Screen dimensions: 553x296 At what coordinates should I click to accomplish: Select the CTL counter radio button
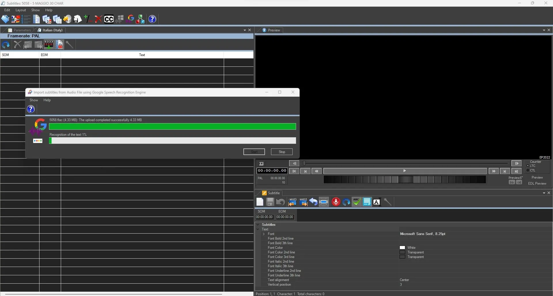pos(528,170)
